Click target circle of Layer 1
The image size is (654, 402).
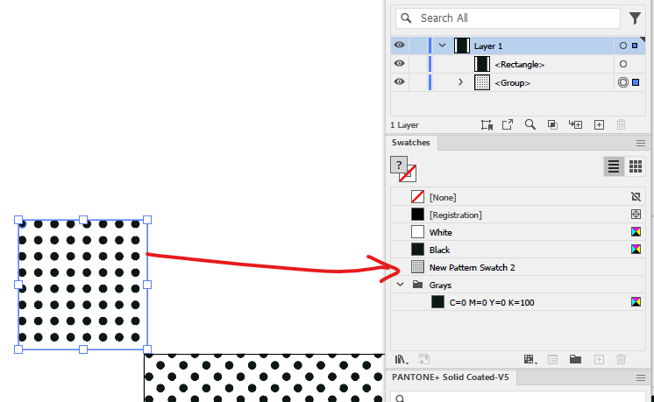click(x=623, y=46)
